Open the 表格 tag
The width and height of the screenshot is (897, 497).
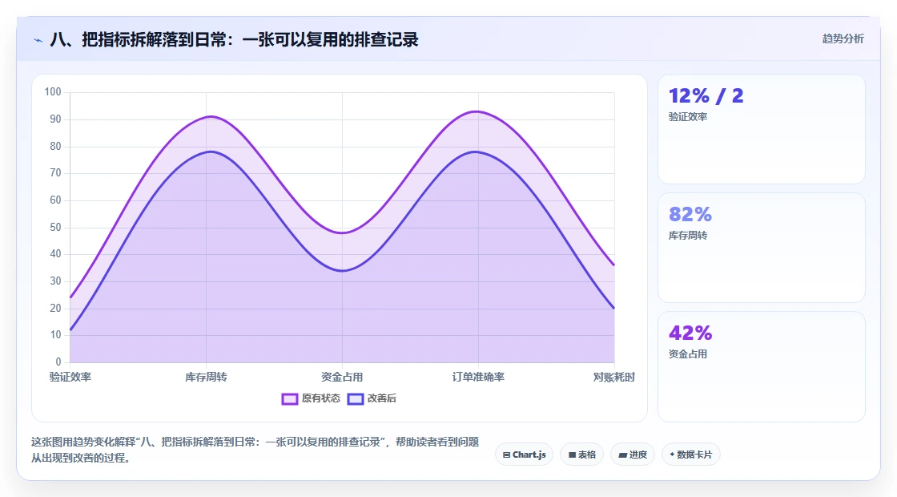[581, 455]
